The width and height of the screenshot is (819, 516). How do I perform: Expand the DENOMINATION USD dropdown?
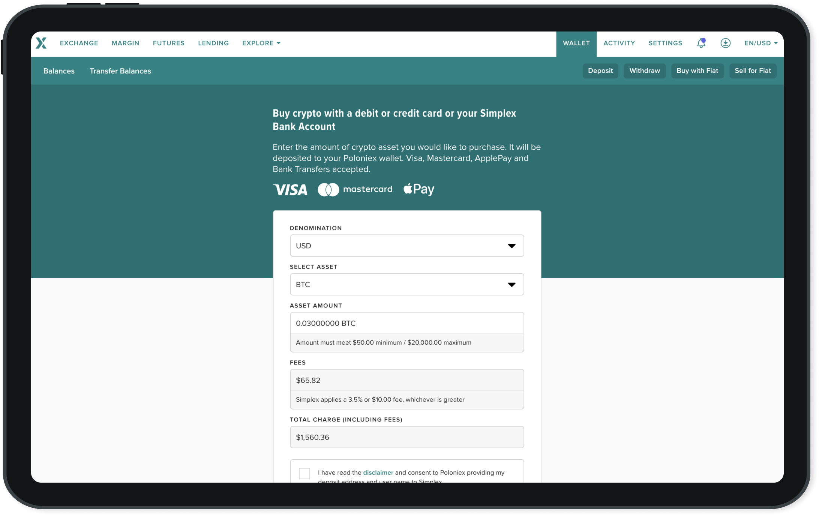(x=406, y=246)
